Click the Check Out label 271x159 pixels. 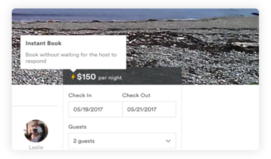tap(136, 95)
